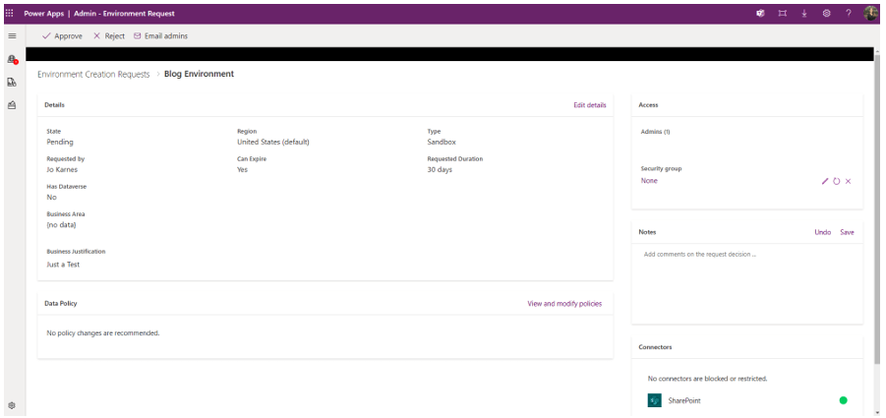Click the download arrow icon in the header
Viewport: 886px width, 418px height.
point(804,13)
